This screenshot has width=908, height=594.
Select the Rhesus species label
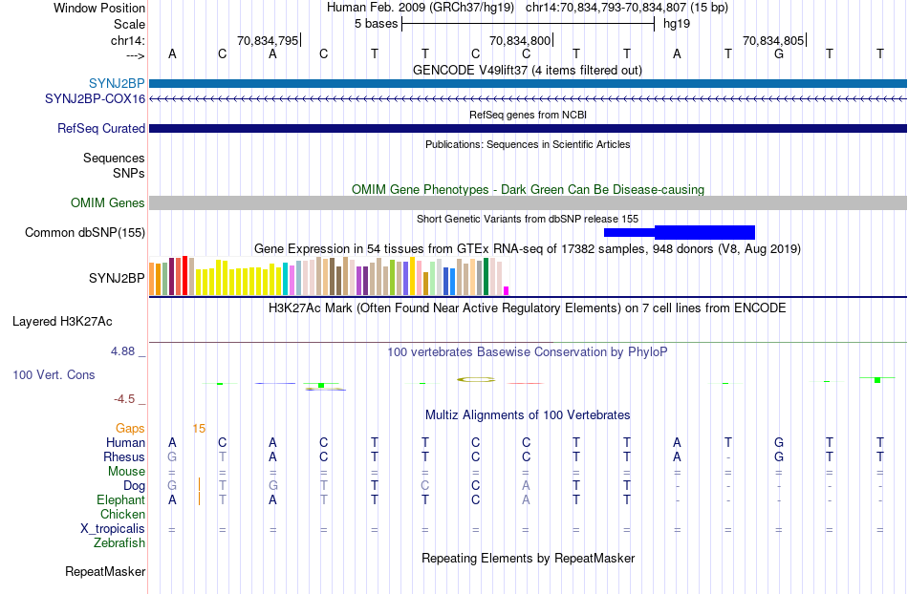pos(124,456)
